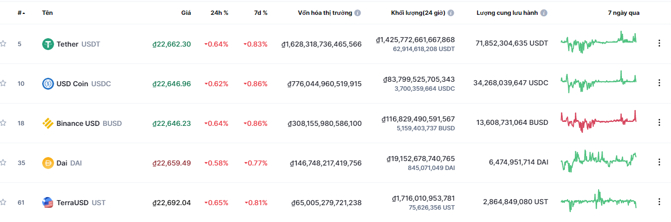Image resolution: width=671 pixels, height=222 pixels.
Task: Toggle watchlist star for Binance USD
Action: [3, 123]
